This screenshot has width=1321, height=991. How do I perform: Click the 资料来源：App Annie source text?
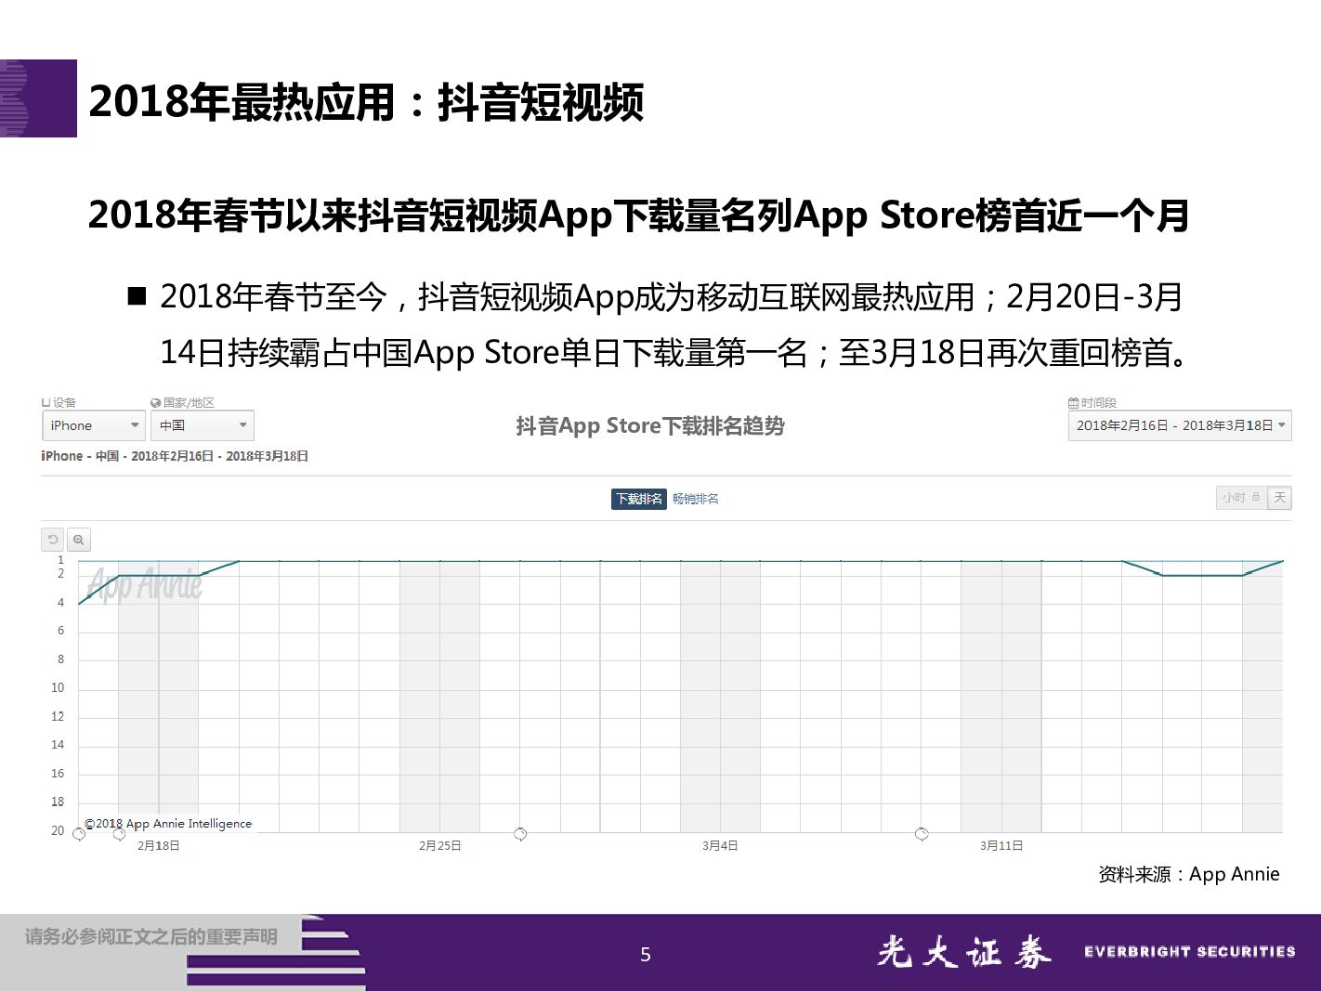1188,874
